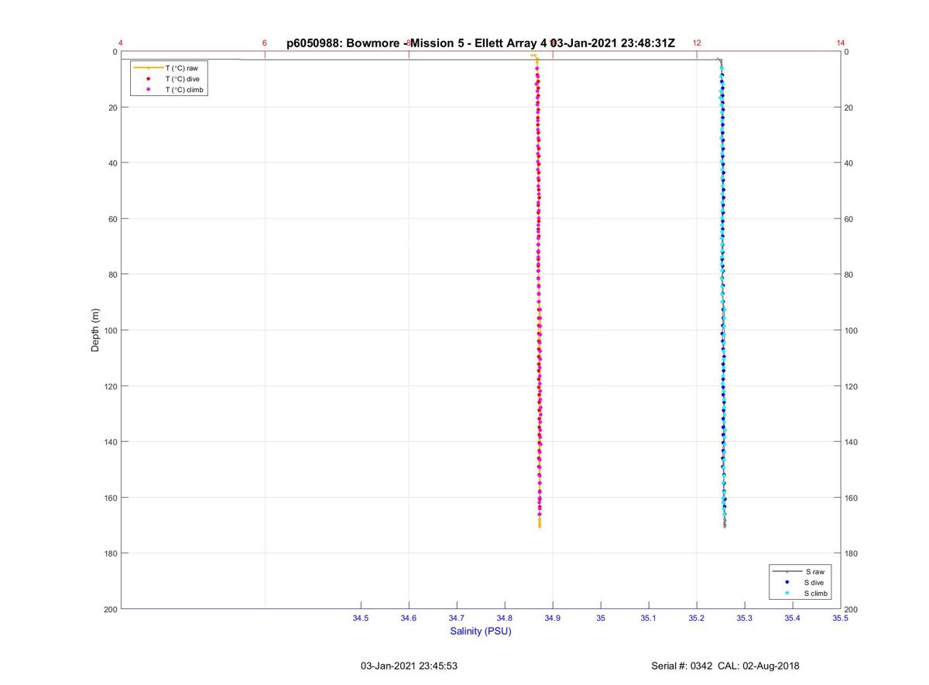This screenshot has width=929, height=685.
Task: Click the right-axis depth label 100
Action: click(x=852, y=331)
